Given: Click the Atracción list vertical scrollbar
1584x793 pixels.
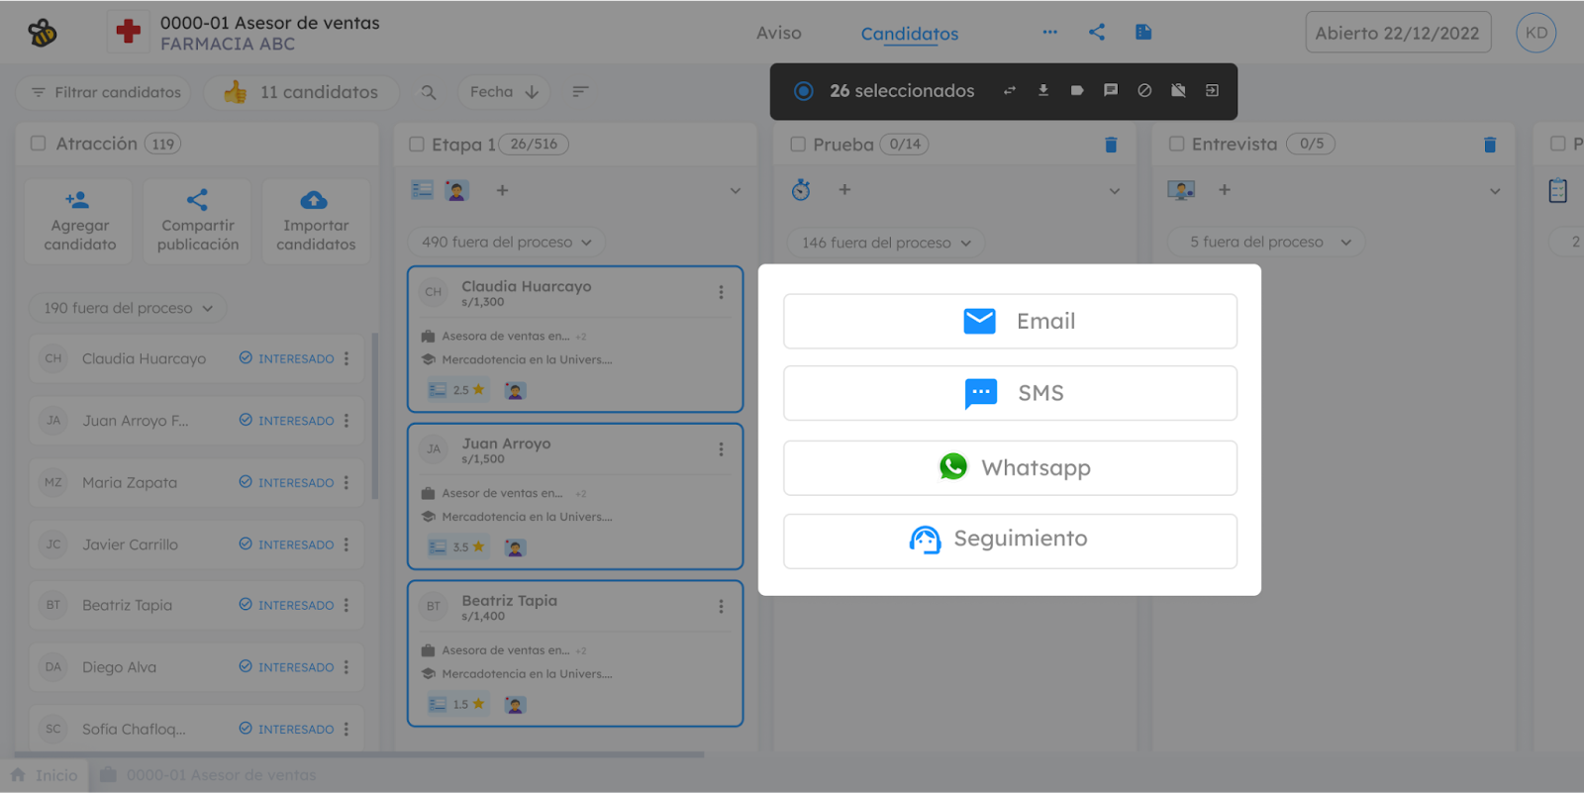Looking at the screenshot, I should tap(375, 416).
